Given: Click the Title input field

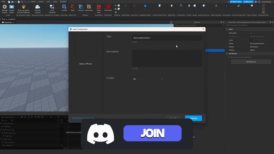Looking at the screenshot, I should tap(167, 38).
